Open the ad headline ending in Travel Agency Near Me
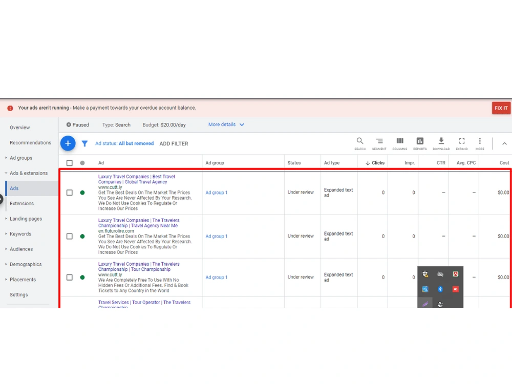This screenshot has height=384, width=512. [x=139, y=223]
